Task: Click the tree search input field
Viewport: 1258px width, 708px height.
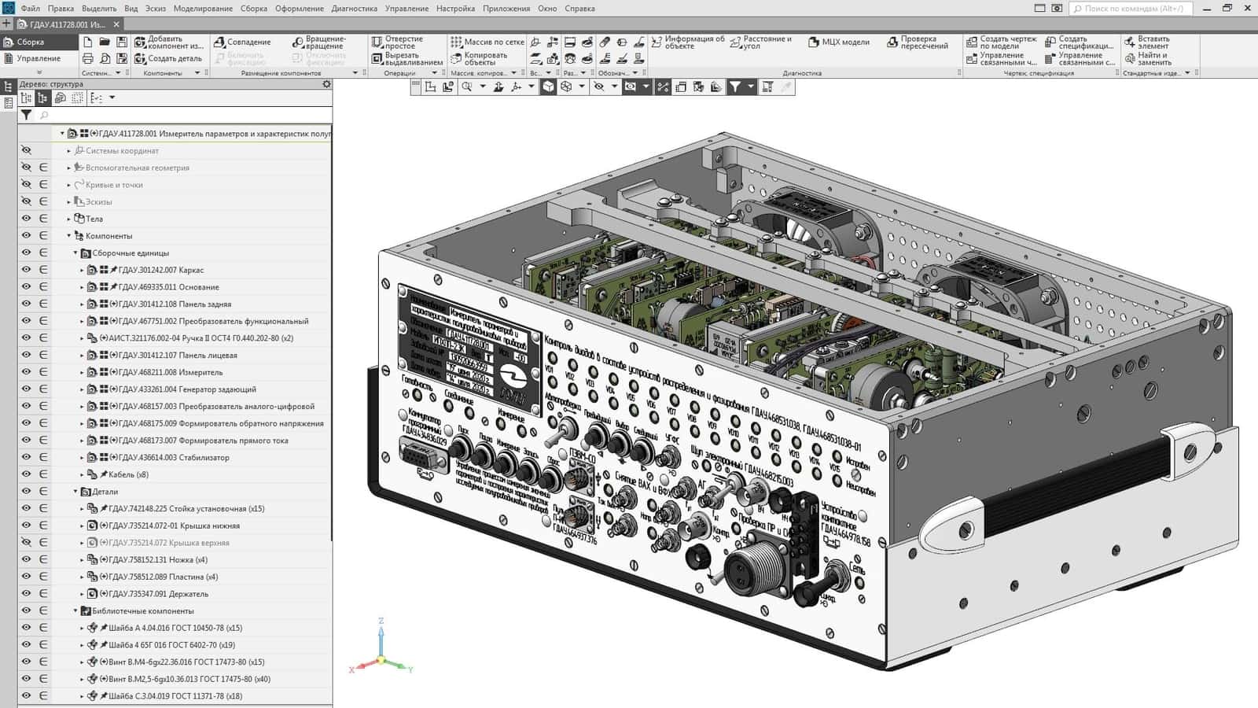Action: (x=185, y=115)
